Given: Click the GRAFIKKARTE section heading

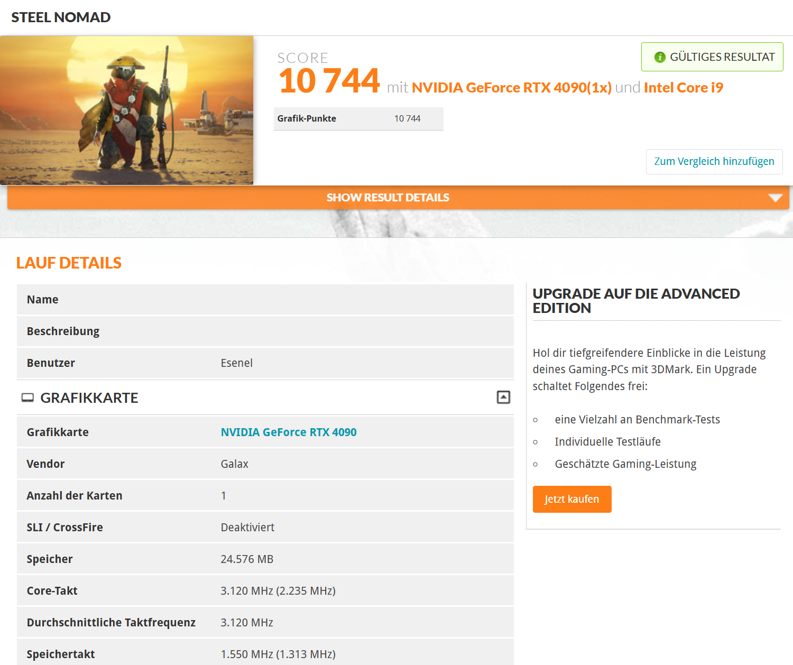Looking at the screenshot, I should pyautogui.click(x=89, y=398).
